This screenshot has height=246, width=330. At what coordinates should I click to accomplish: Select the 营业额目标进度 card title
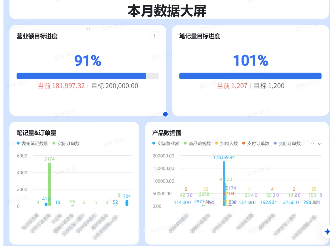click(x=37, y=36)
